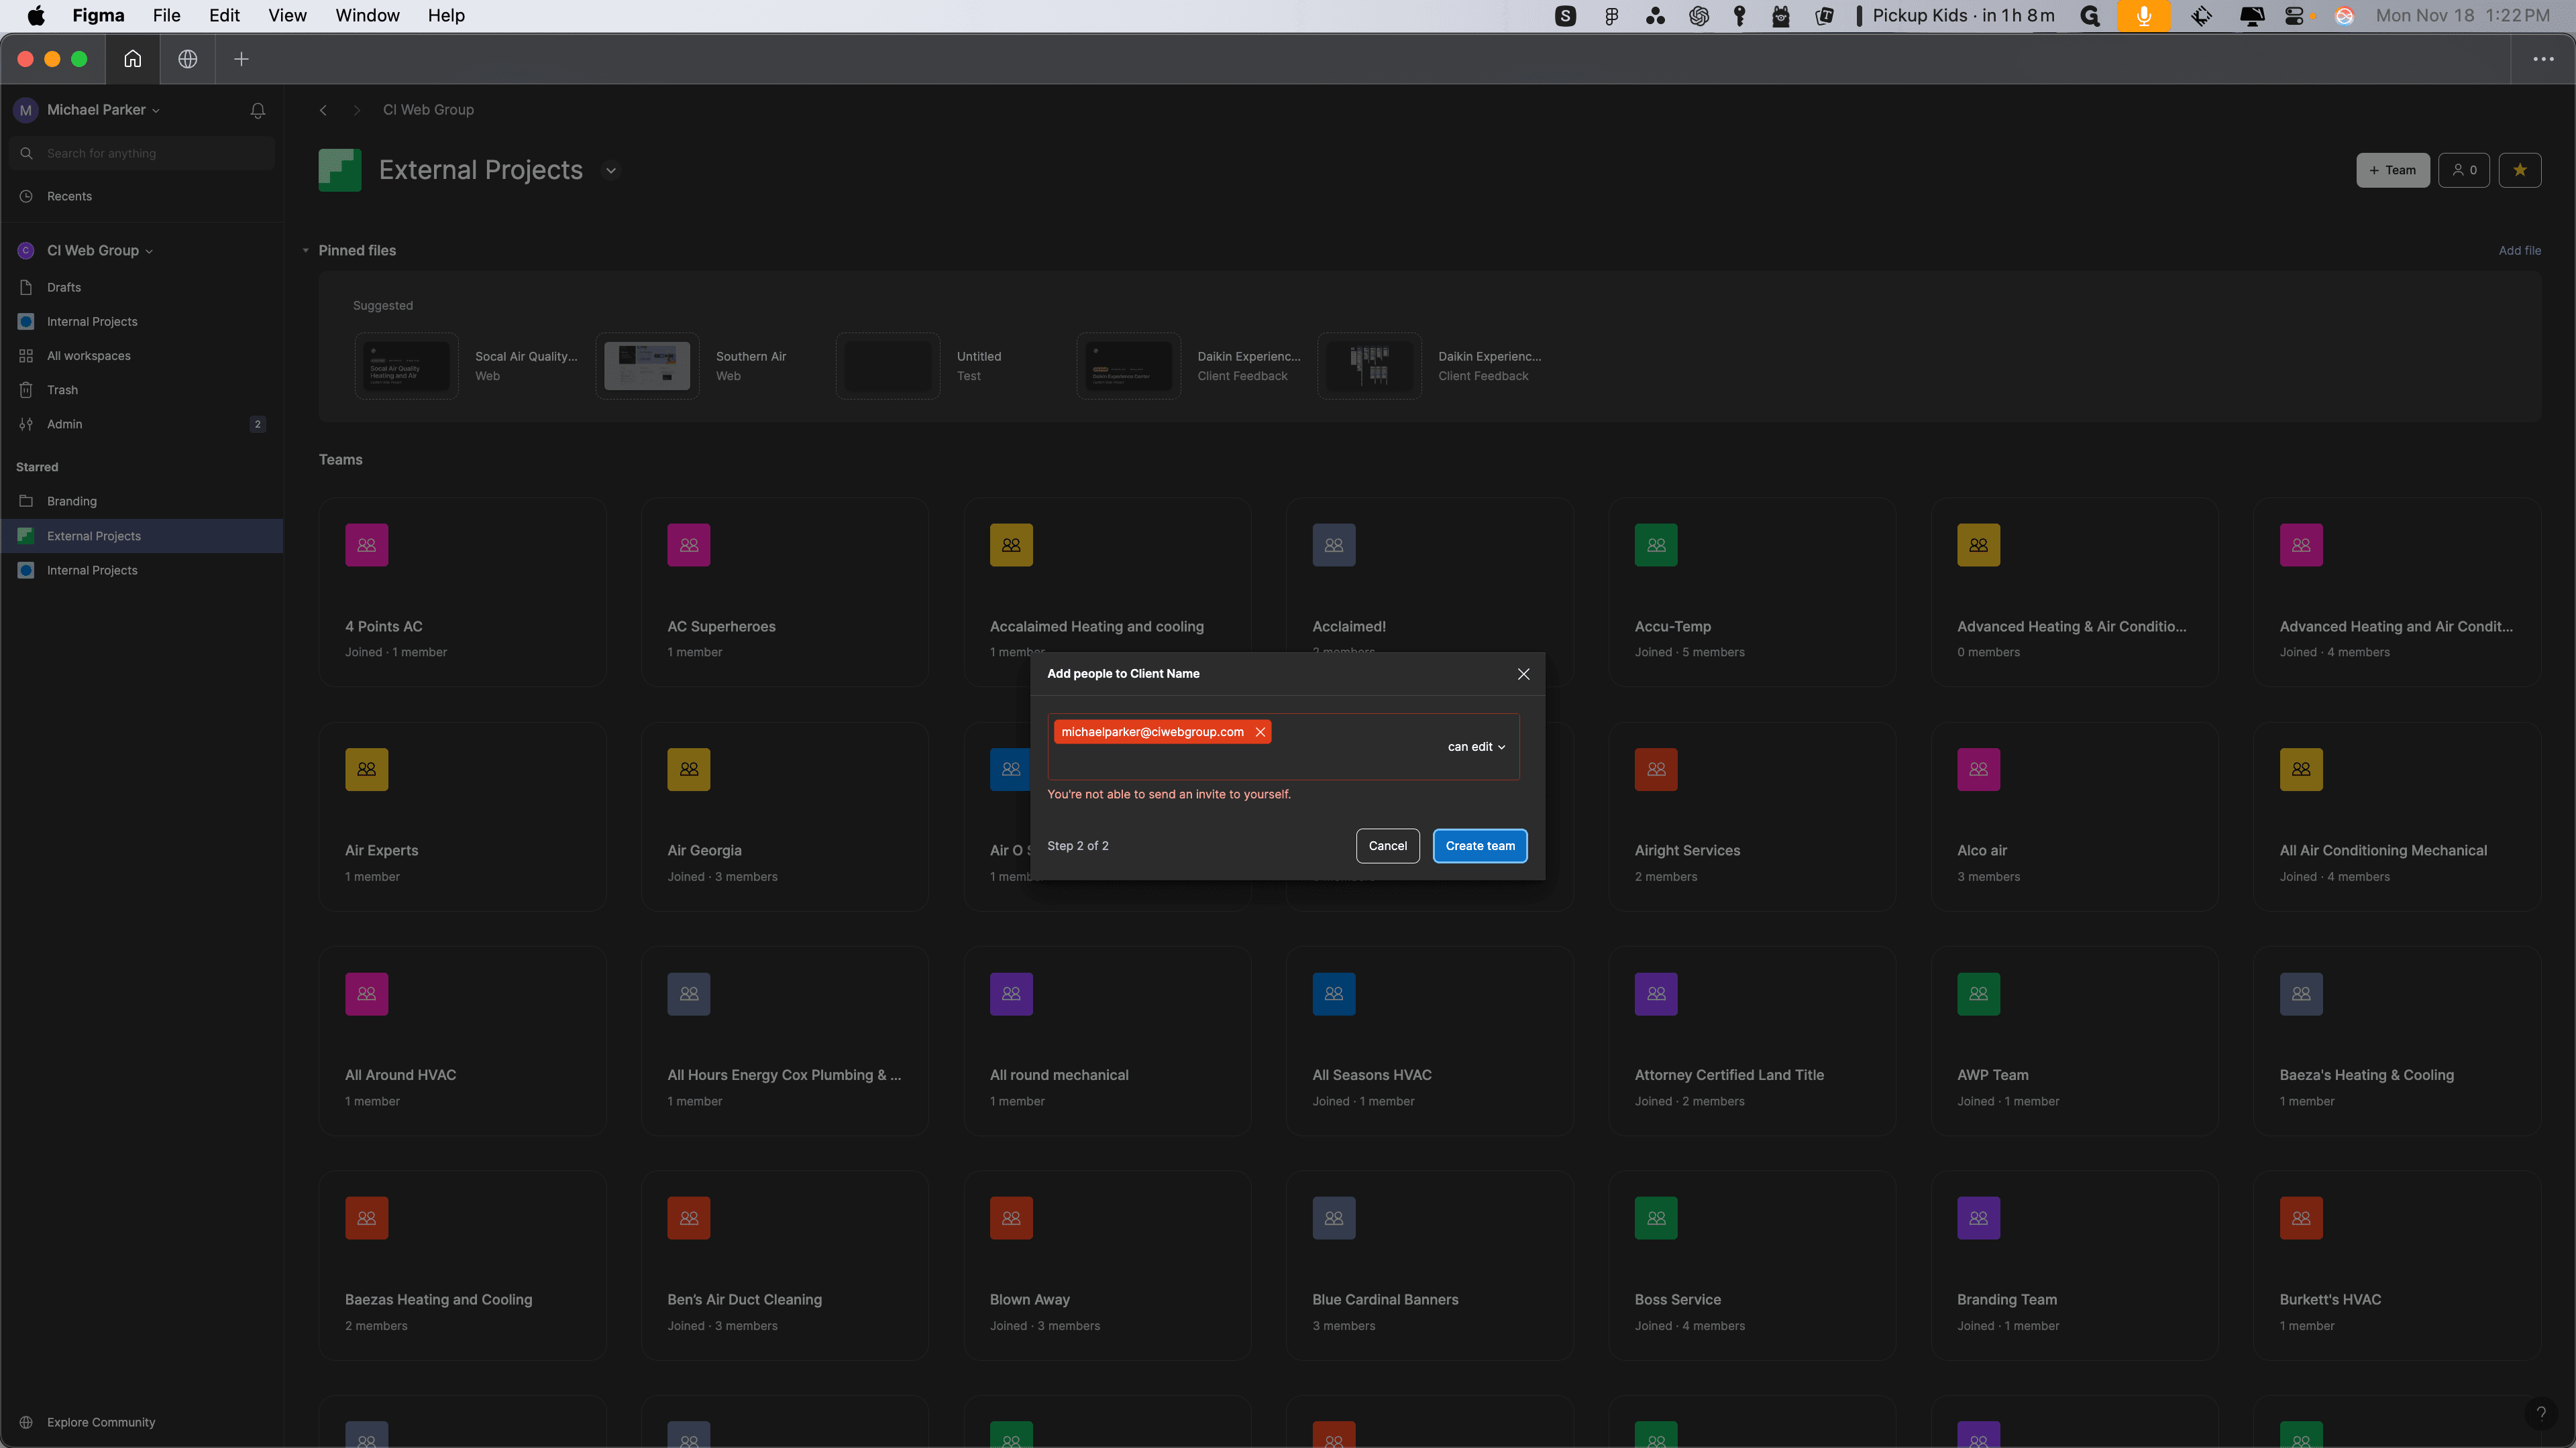
Task: Open the can edit permission dropdown
Action: (x=1476, y=747)
